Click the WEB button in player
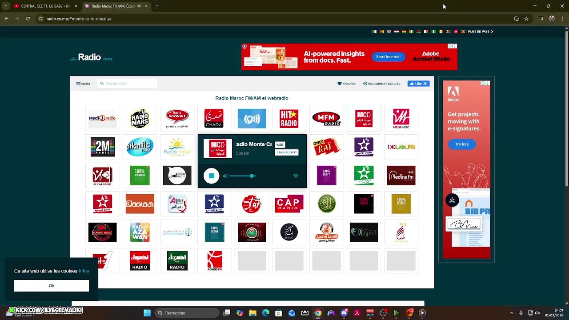The image size is (569, 320). pyautogui.click(x=280, y=145)
